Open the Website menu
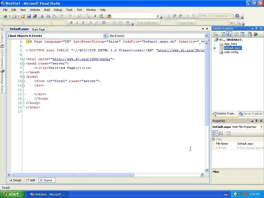 (35, 10)
